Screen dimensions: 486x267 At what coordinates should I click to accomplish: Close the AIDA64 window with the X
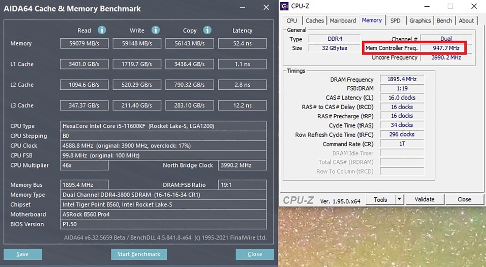click(266, 8)
